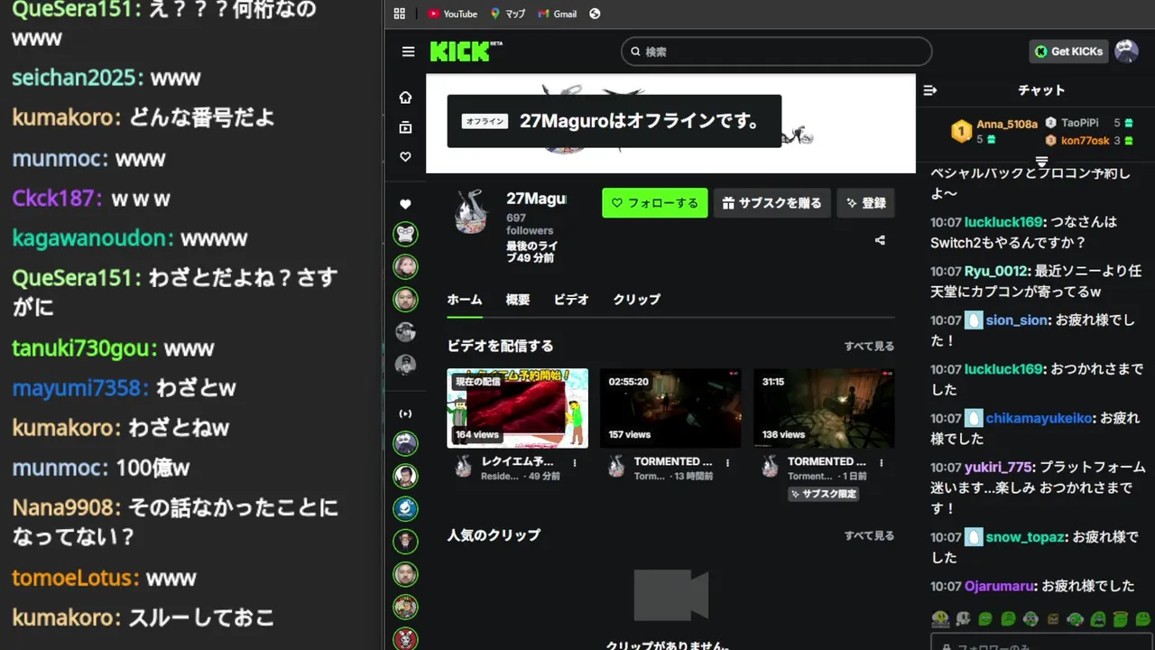
Task: Click username Ojarumaru in chat
Action: (1000, 586)
